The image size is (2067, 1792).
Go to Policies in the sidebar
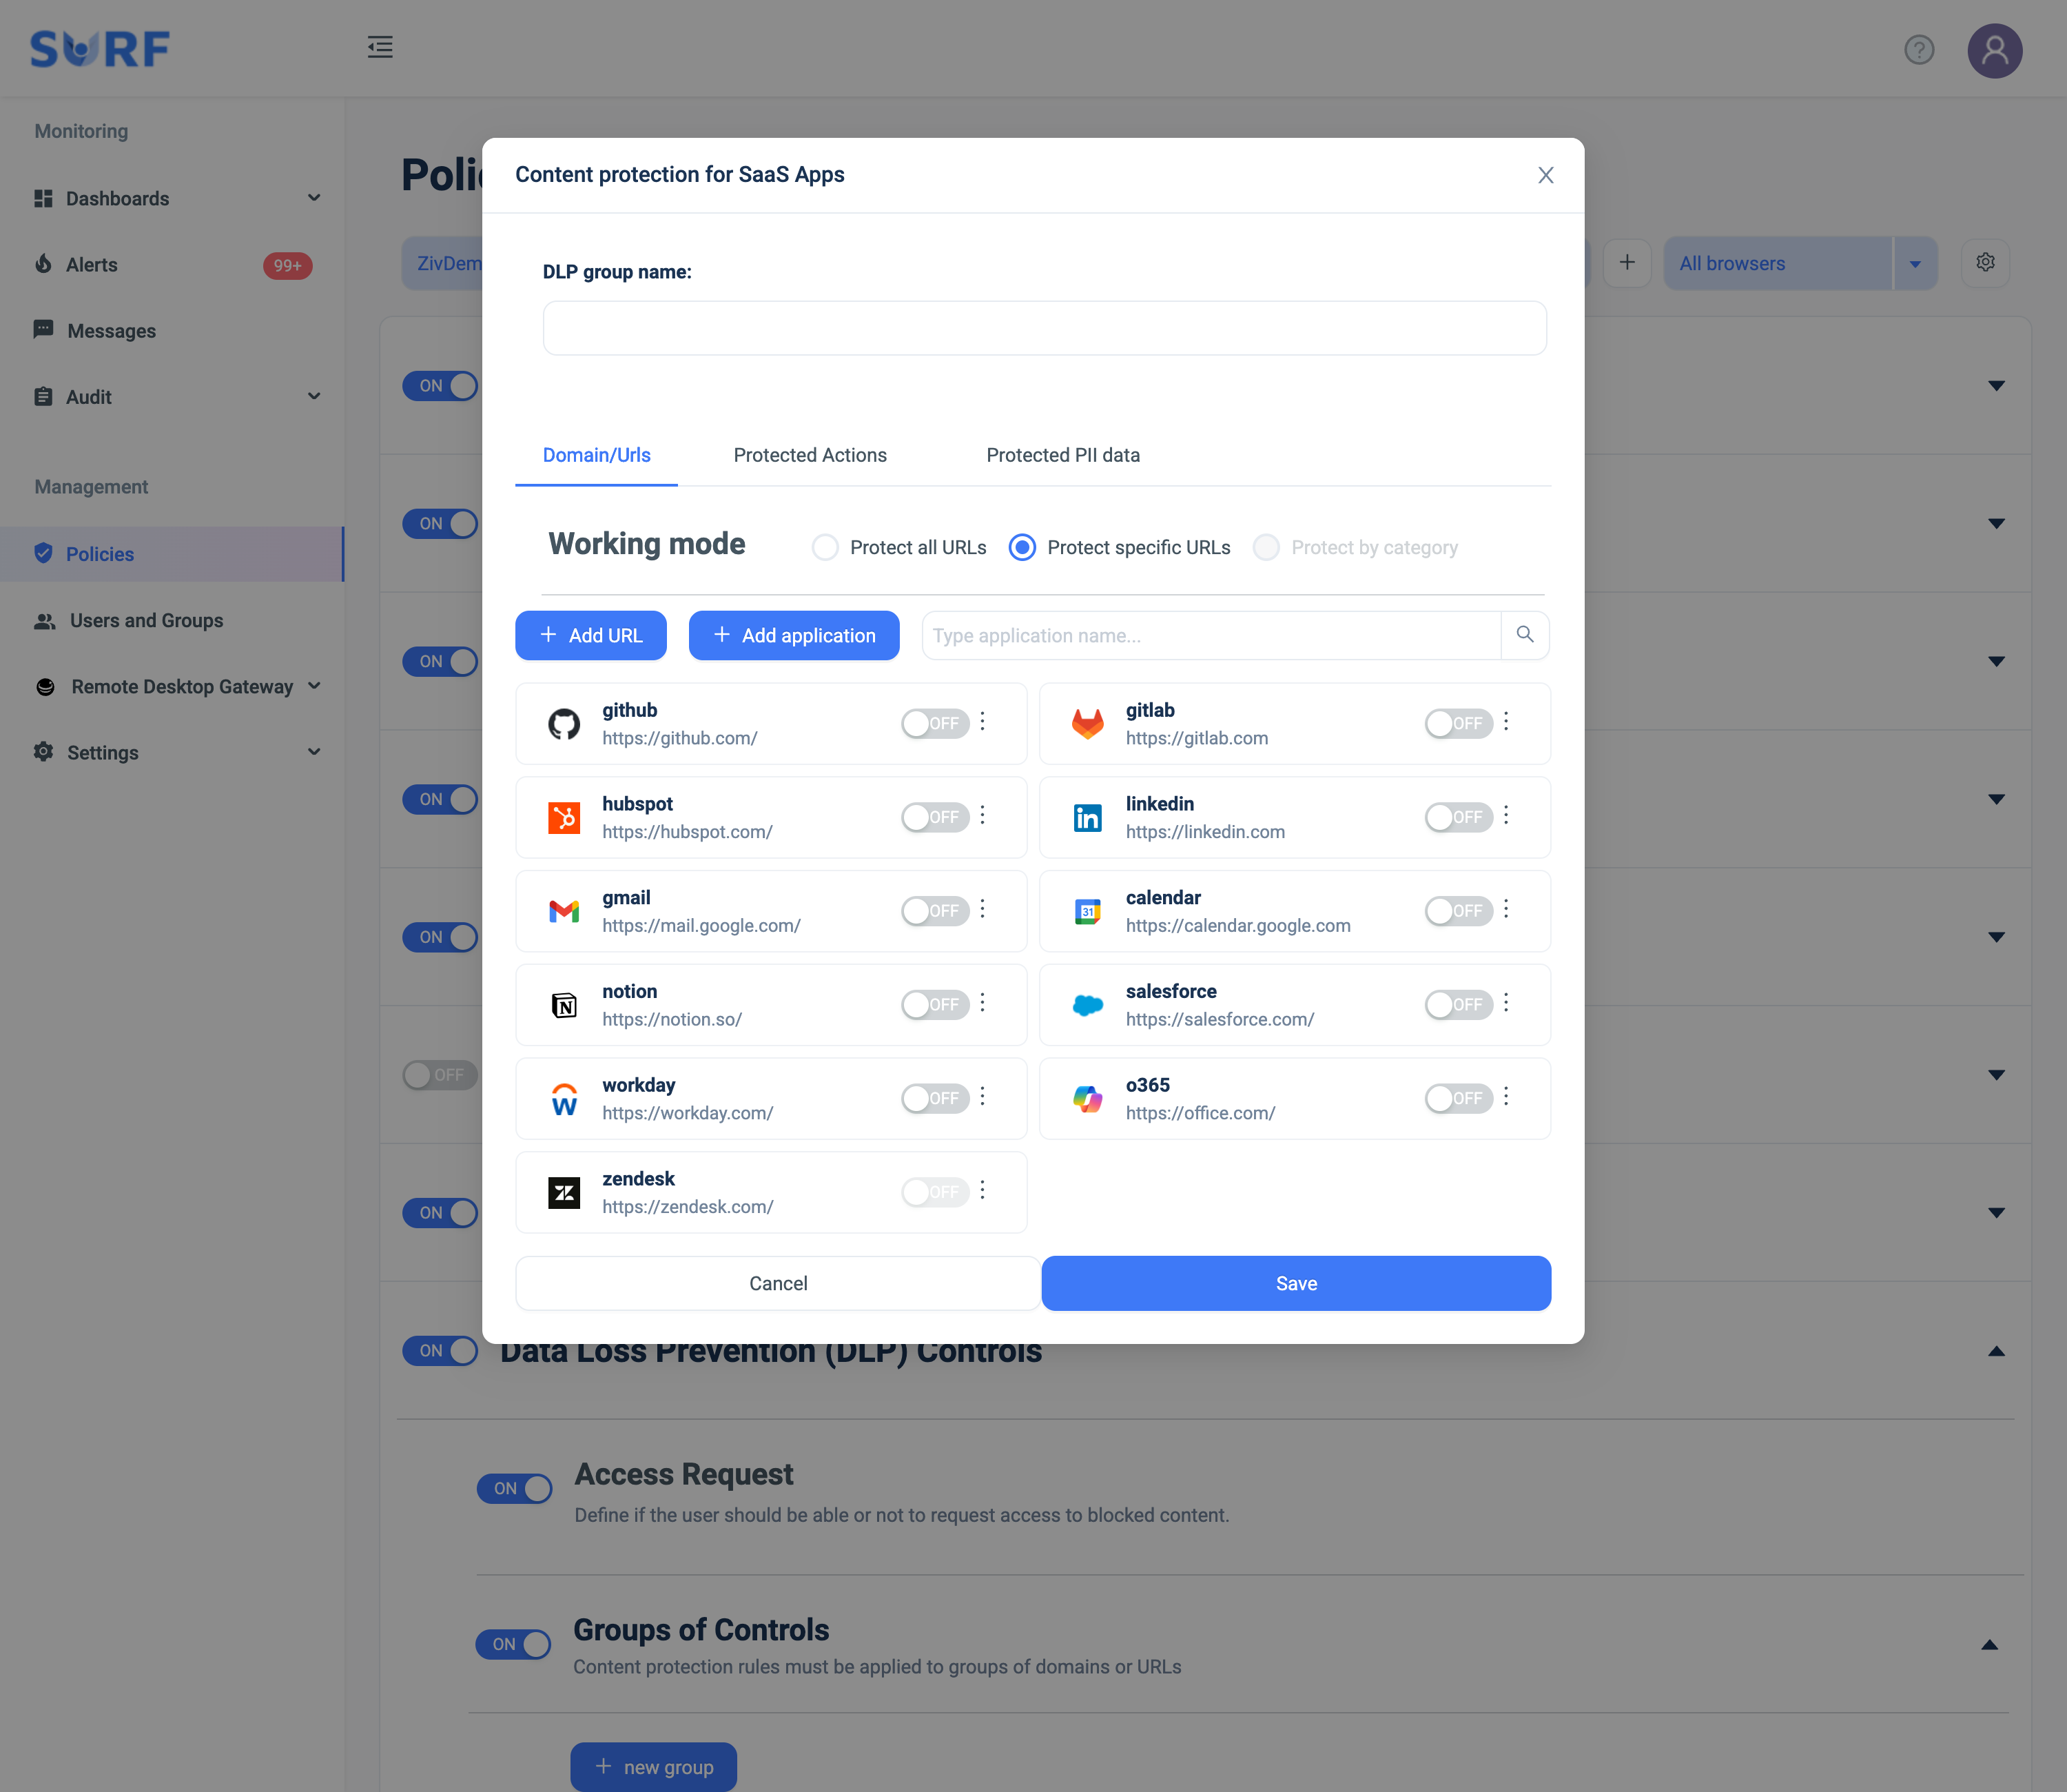click(x=172, y=554)
